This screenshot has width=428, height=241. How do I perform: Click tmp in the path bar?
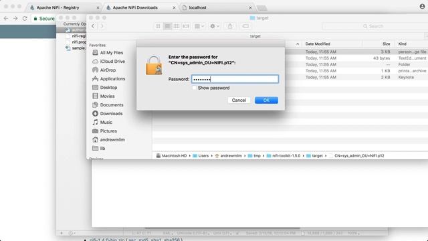(x=254, y=156)
